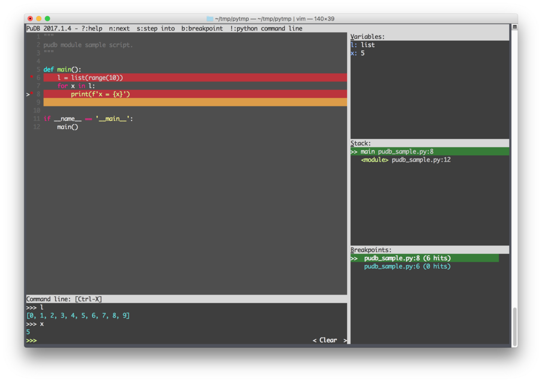Click the 'PuDB 2017.1.4' title text

49,29
